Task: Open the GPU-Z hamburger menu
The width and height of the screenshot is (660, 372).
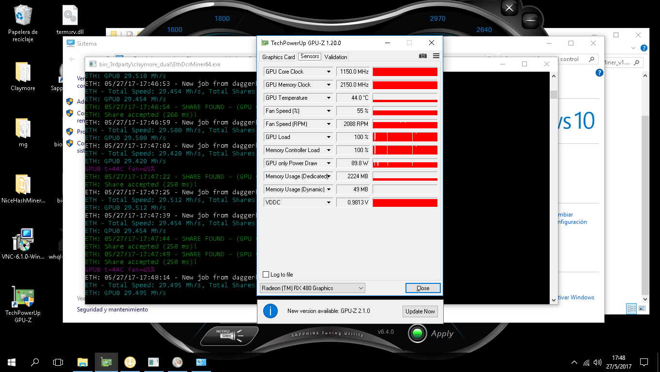Action: 436,56
